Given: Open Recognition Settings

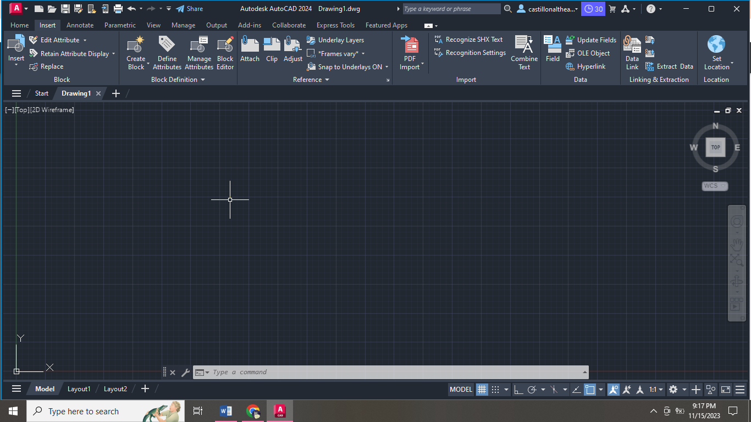Looking at the screenshot, I should click(470, 53).
